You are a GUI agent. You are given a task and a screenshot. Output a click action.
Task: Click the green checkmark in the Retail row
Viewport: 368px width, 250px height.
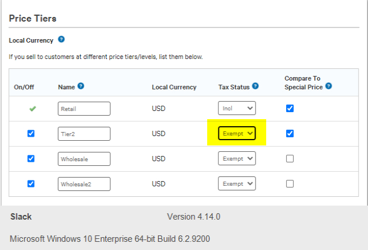tap(33, 109)
